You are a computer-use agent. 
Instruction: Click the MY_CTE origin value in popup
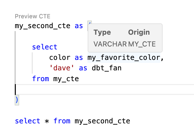142,44
